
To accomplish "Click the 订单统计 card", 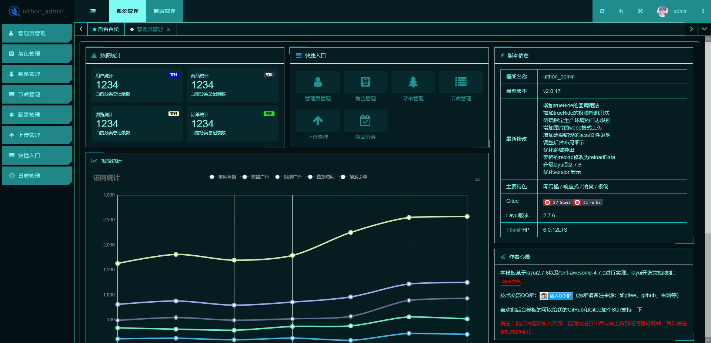I will click(x=233, y=124).
